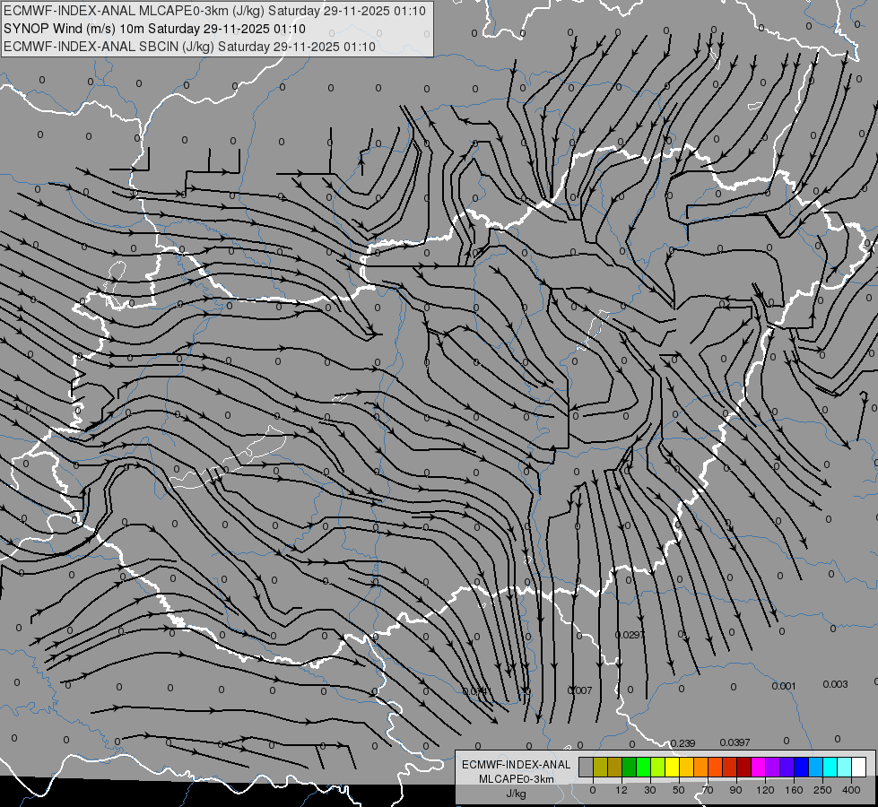Image resolution: width=878 pixels, height=807 pixels.
Task: Click the SYNOP Wind 10m title line
Action: coord(154,29)
